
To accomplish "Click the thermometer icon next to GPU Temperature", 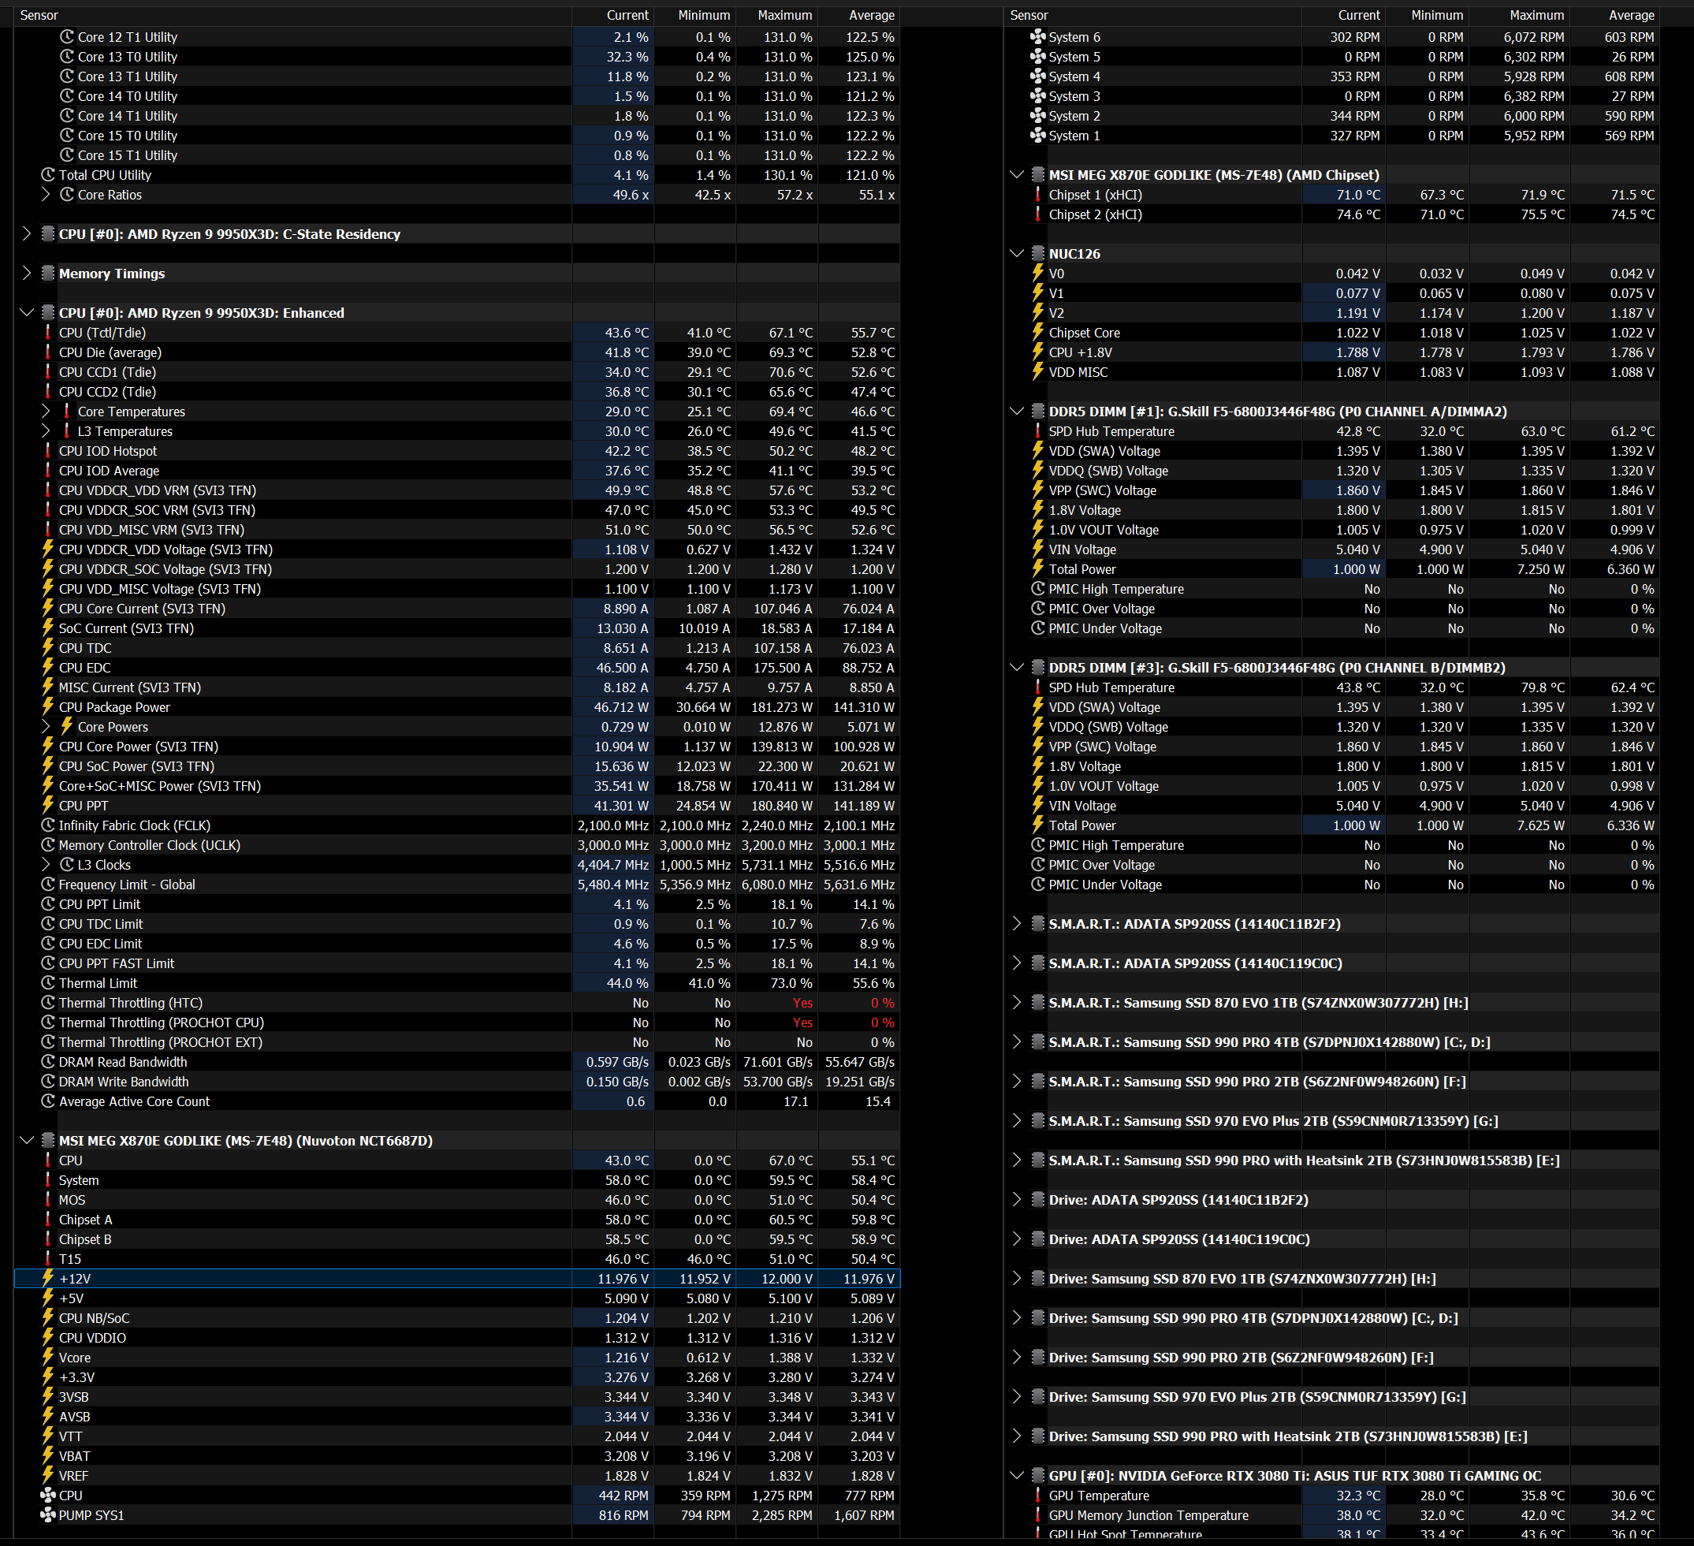I will click(1037, 1496).
